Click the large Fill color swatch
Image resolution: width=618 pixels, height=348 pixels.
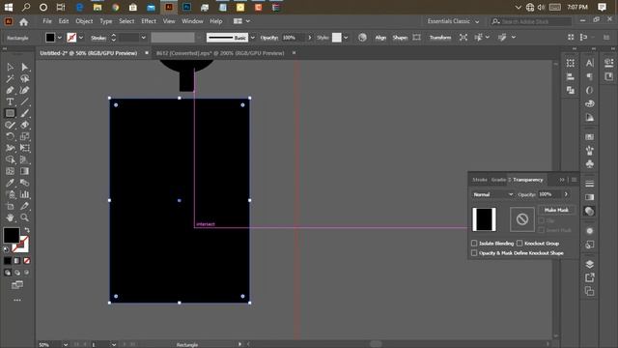click(x=12, y=236)
